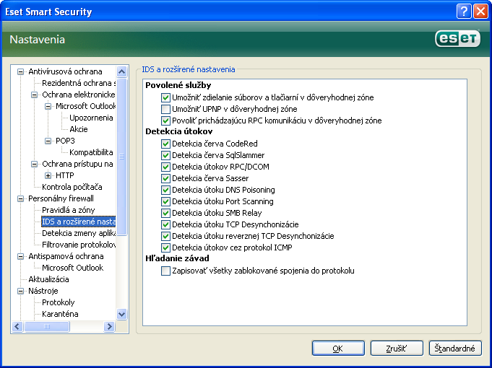Collapse the POP3 tree node
Image resolution: width=492 pixels, height=368 pixels.
point(48,141)
